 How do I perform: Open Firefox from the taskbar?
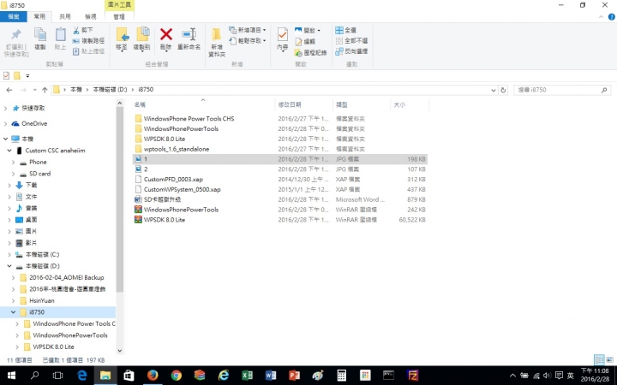point(153,376)
